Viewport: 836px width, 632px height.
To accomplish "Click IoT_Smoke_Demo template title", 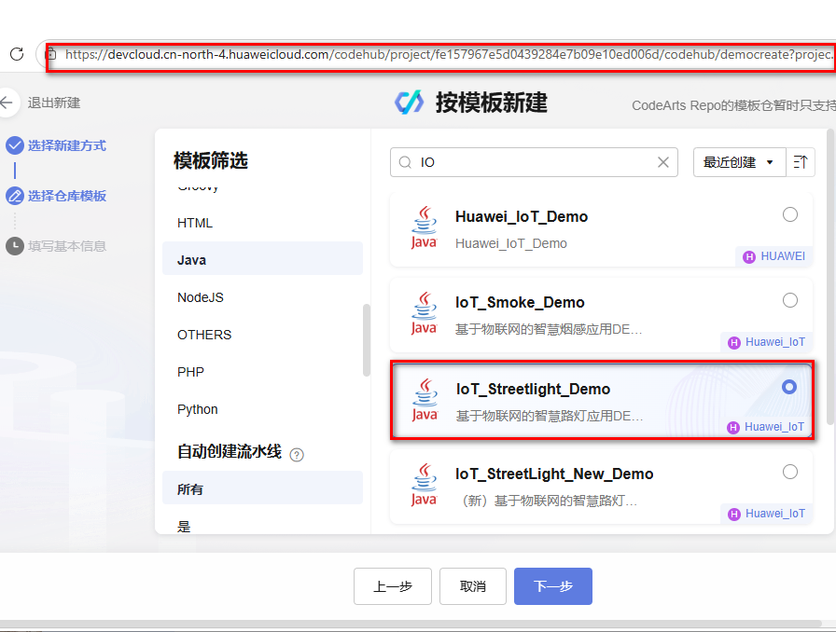I will tap(520, 303).
